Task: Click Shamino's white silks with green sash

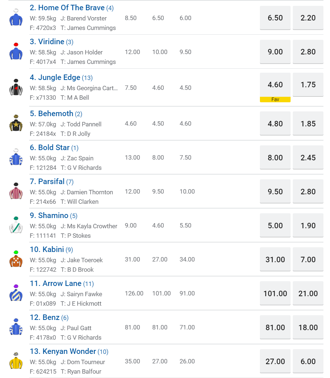Action: click(x=16, y=225)
